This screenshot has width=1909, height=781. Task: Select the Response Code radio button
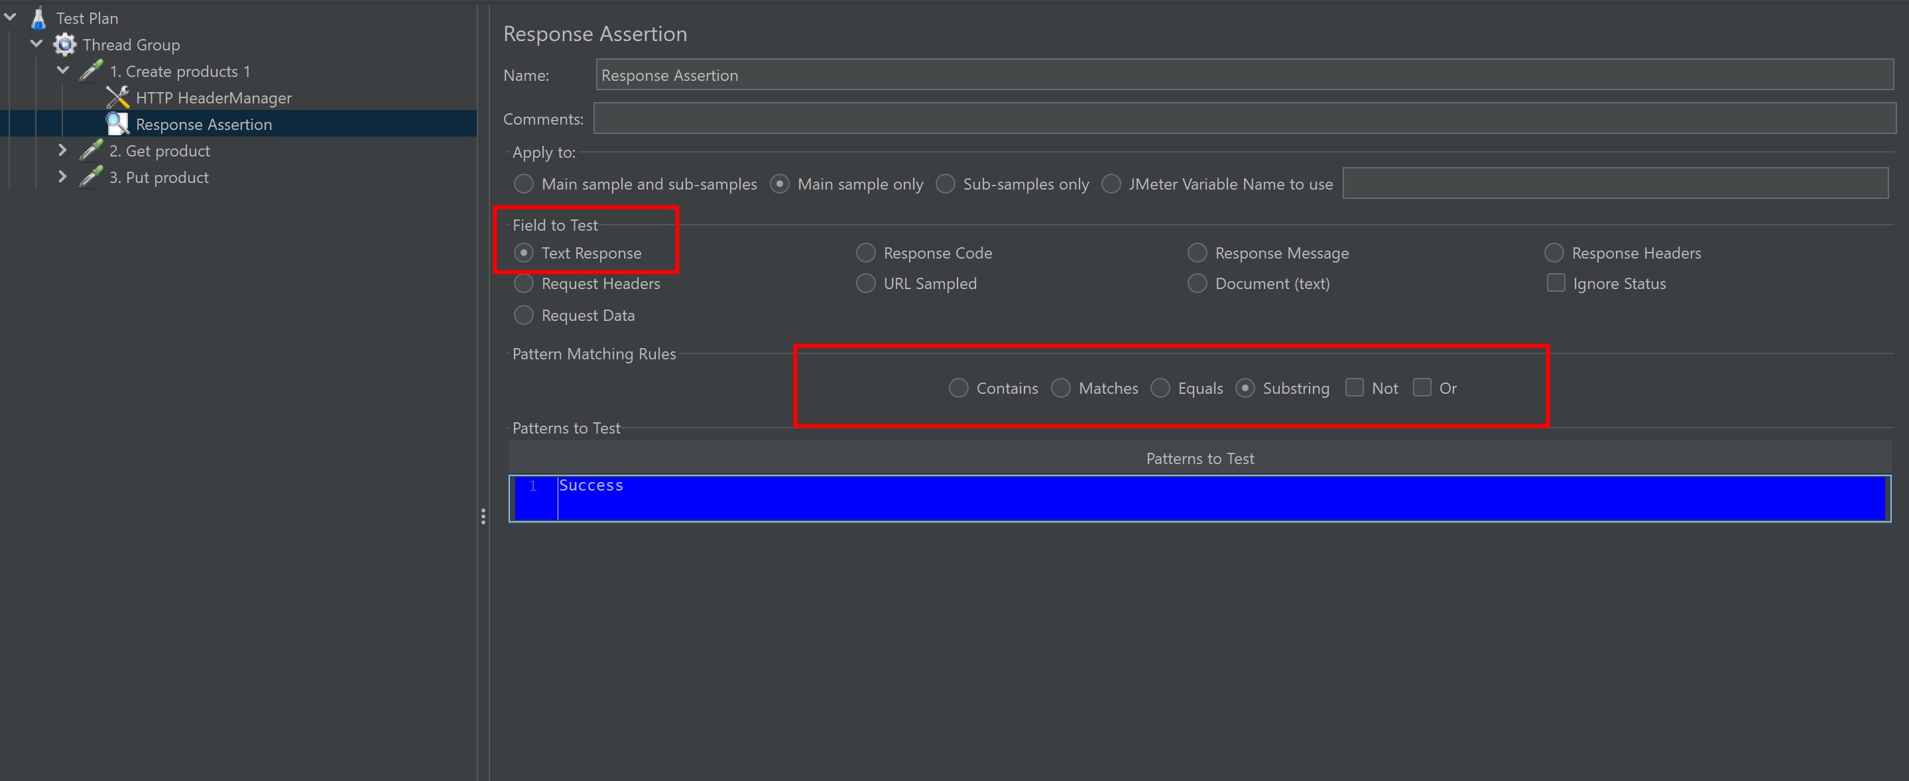865,253
